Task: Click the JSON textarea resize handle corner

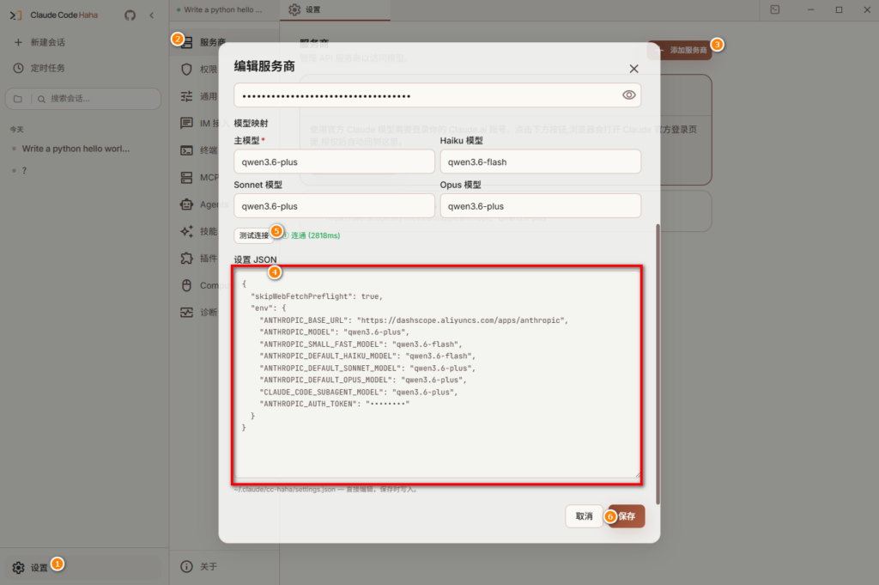Action: point(637,475)
